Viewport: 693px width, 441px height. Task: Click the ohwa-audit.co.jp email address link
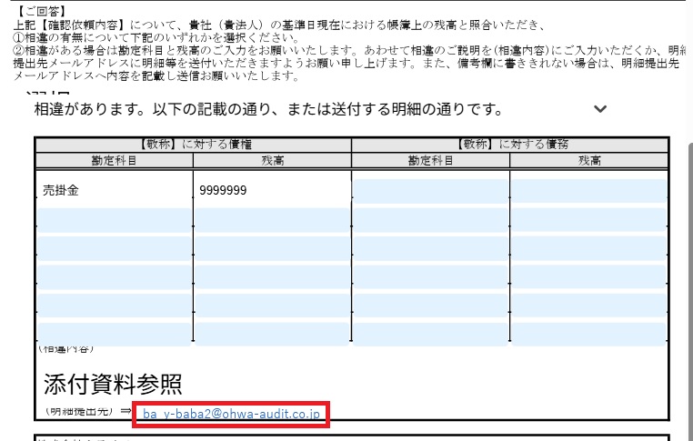point(233,415)
